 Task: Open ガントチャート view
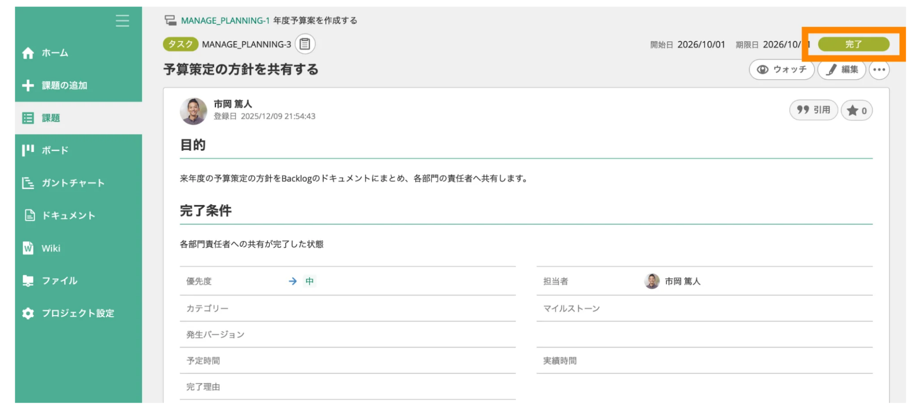[78, 183]
